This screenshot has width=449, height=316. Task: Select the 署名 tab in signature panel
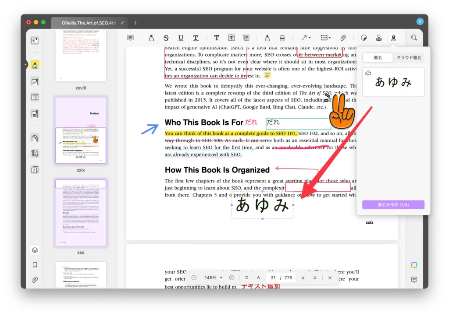coord(378,58)
